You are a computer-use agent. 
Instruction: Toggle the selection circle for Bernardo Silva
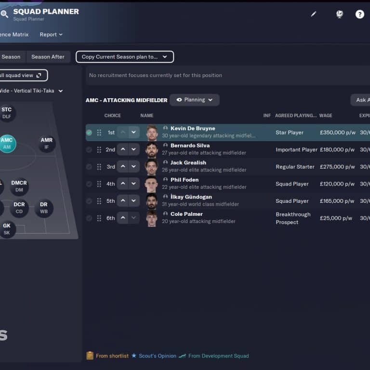click(89, 150)
